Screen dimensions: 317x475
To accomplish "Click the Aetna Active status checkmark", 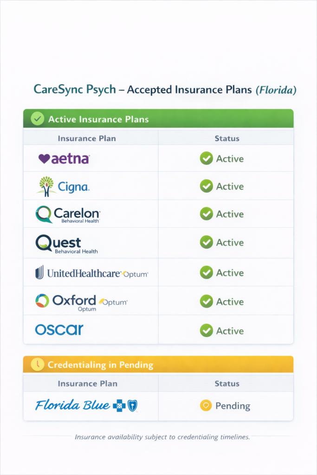I will pyautogui.click(x=206, y=159).
